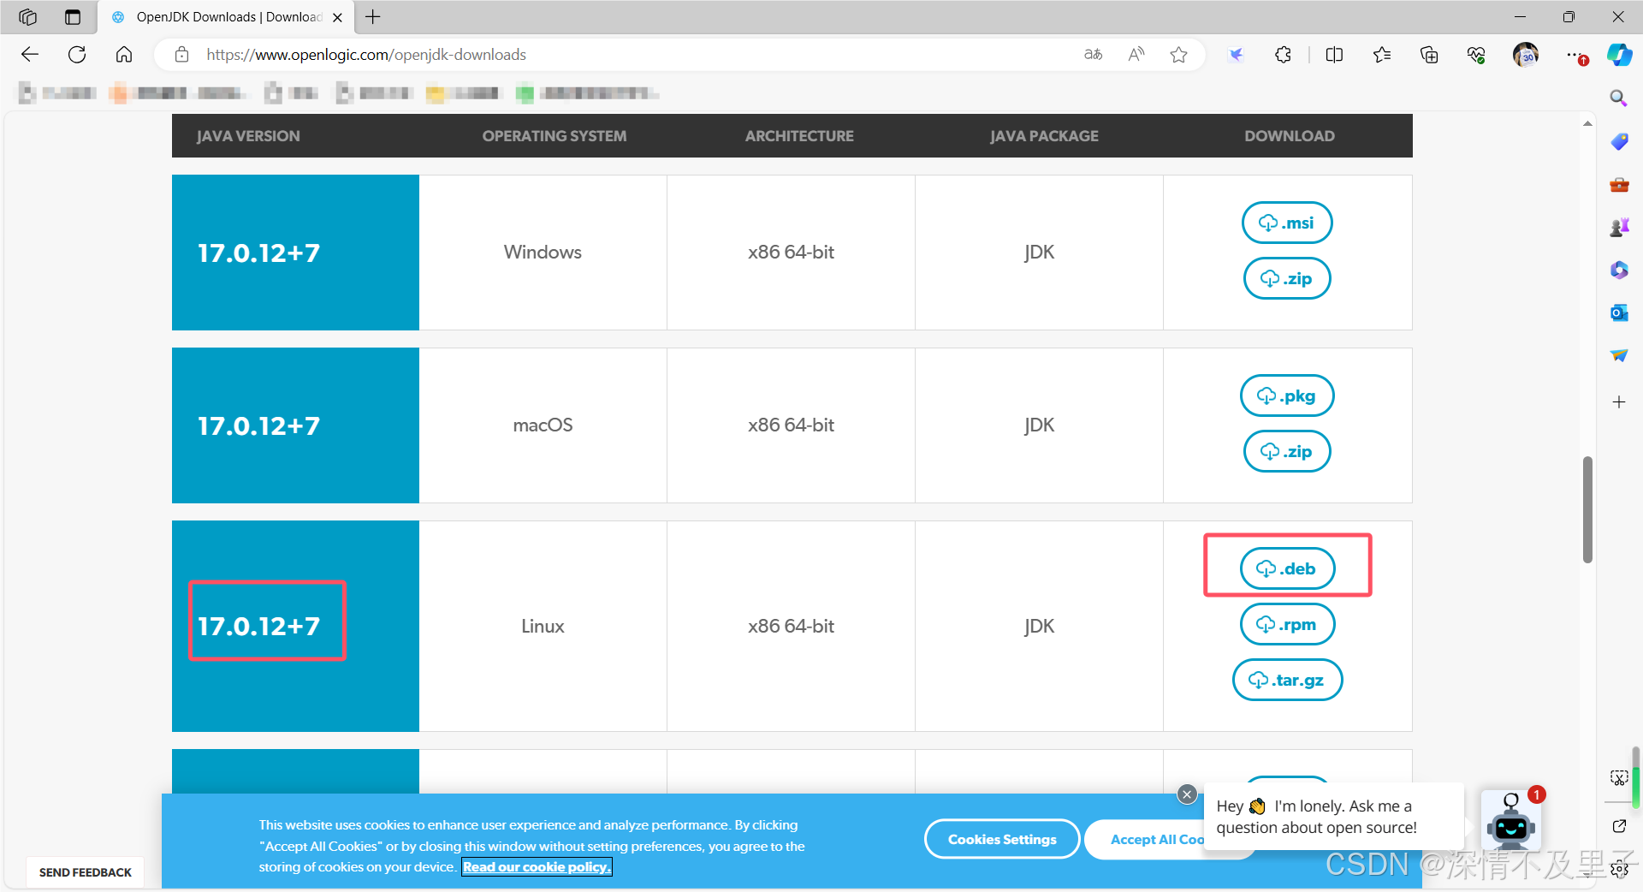The image size is (1643, 892).
Task: Launch Copilot from the toolbar
Action: pos(1619,55)
